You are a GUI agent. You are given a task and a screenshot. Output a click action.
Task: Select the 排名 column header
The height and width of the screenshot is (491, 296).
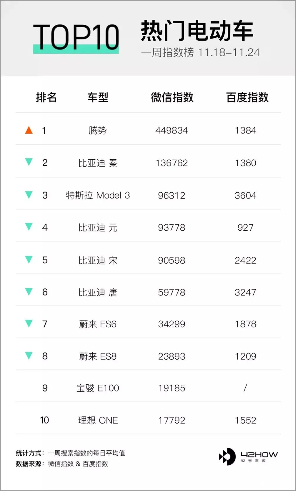click(x=46, y=97)
